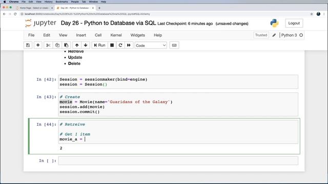The image size is (328, 184).
Task: Open Chrome three-dot menu
Action: click(x=324, y=14)
